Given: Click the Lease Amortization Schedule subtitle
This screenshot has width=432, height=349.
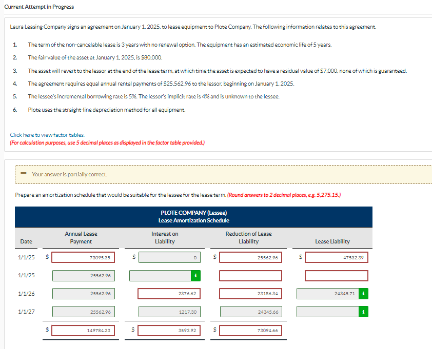Looking at the screenshot, I should [194, 220].
